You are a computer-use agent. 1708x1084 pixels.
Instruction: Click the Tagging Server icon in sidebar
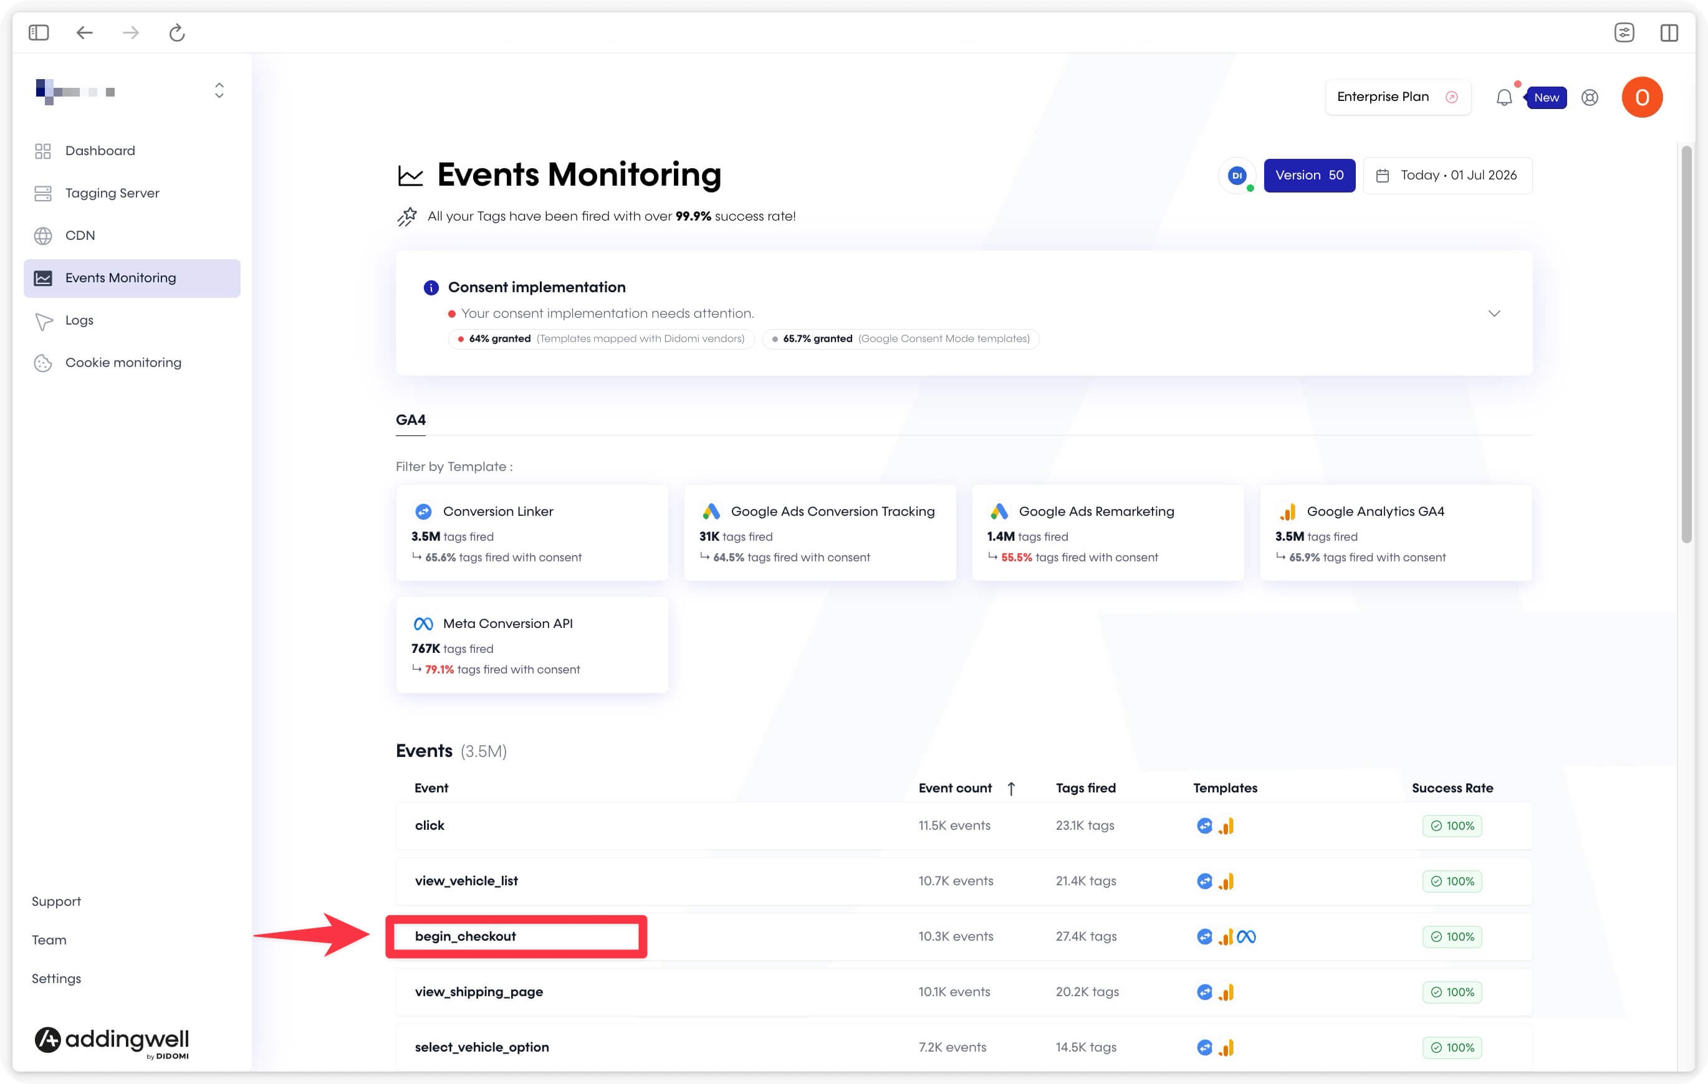(43, 193)
